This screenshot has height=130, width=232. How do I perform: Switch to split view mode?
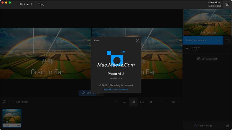pos(142,102)
